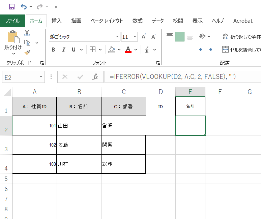Click the Increase Indent icon

click(212, 50)
